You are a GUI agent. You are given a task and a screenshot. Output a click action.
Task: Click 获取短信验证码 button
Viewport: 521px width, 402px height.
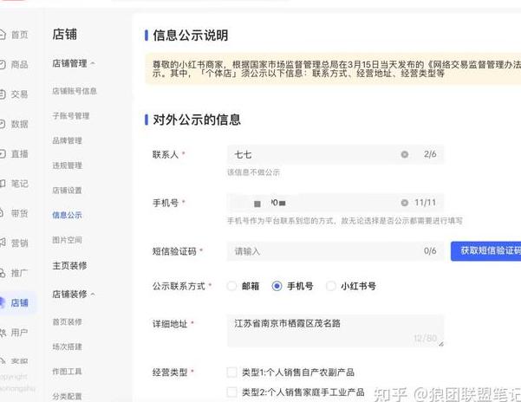point(485,251)
